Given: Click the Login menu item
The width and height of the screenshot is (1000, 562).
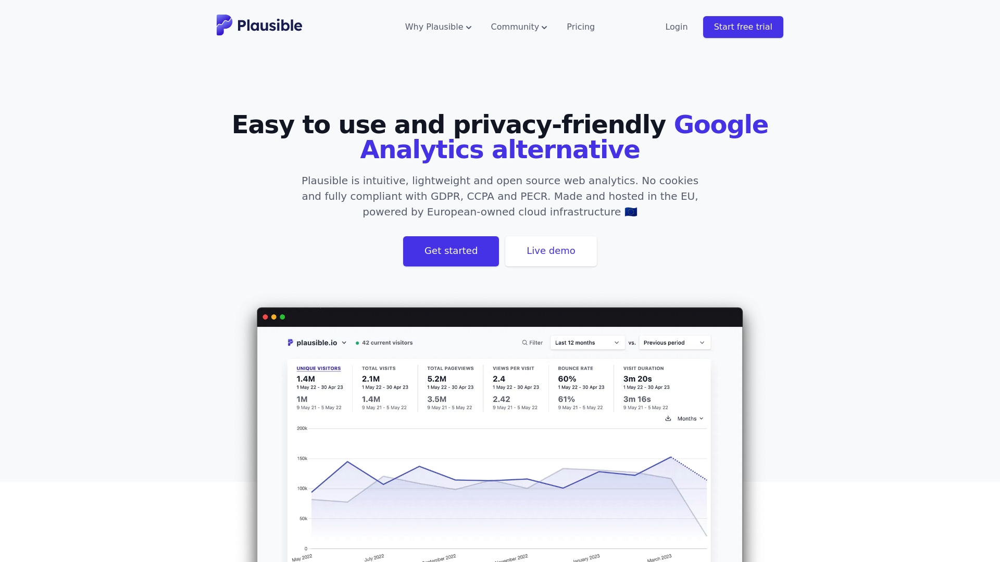Looking at the screenshot, I should pos(676,27).
